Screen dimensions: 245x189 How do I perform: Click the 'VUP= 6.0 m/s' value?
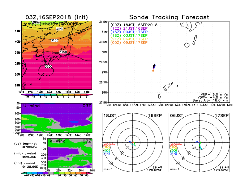point(214,94)
